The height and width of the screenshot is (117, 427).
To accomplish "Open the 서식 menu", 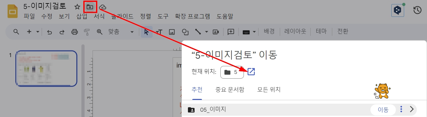I will point(99,16).
